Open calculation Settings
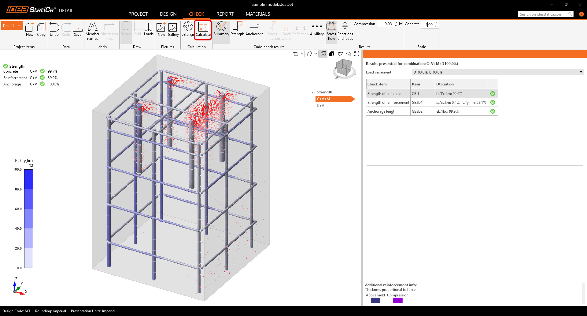The image size is (587, 316). [x=187, y=30]
